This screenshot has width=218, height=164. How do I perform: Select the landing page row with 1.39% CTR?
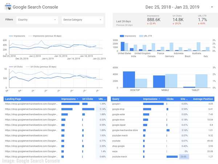pos(55,104)
